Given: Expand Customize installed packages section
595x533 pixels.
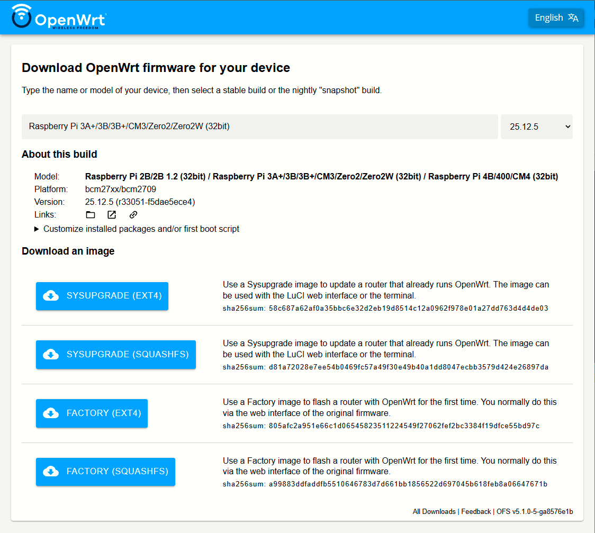Looking at the screenshot, I should (x=137, y=229).
